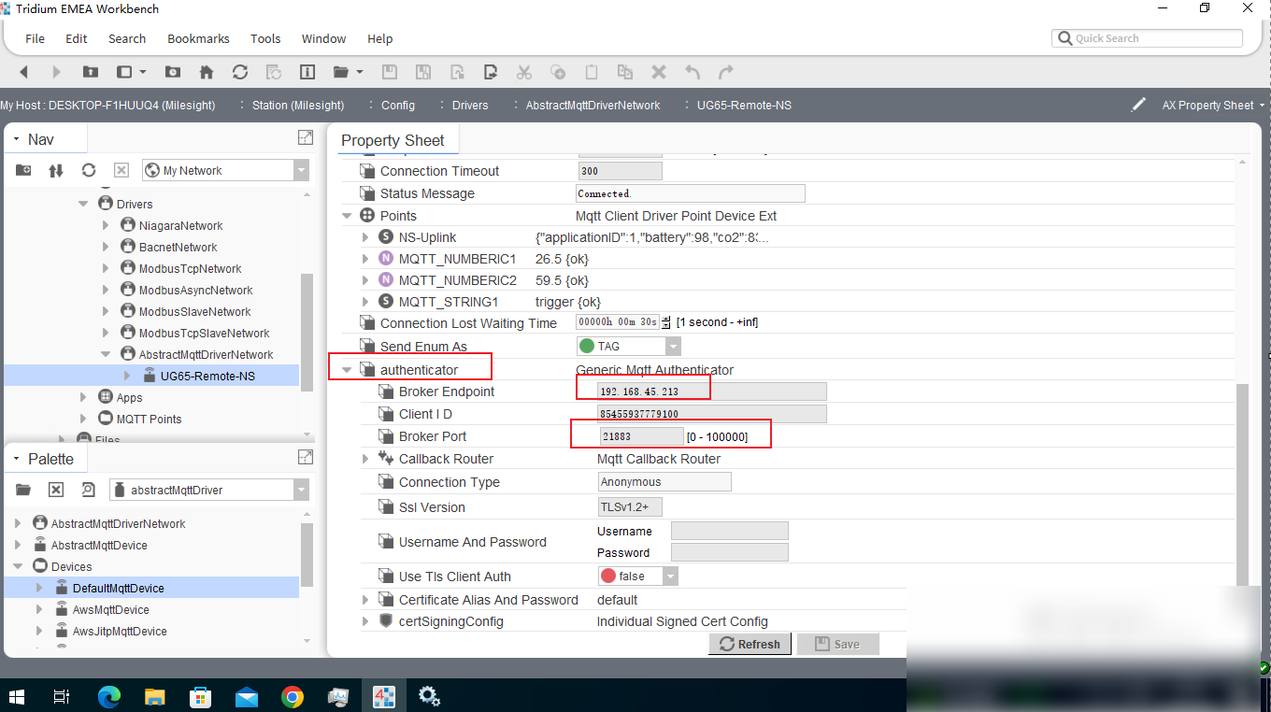Click the Broker Port input field
The image size is (1271, 712).
[x=641, y=436]
